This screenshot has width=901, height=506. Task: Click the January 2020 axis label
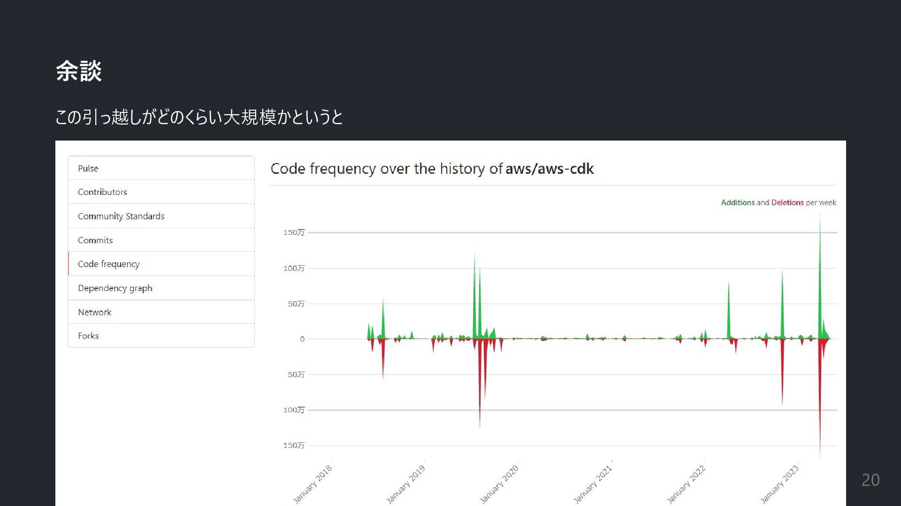pos(499,484)
